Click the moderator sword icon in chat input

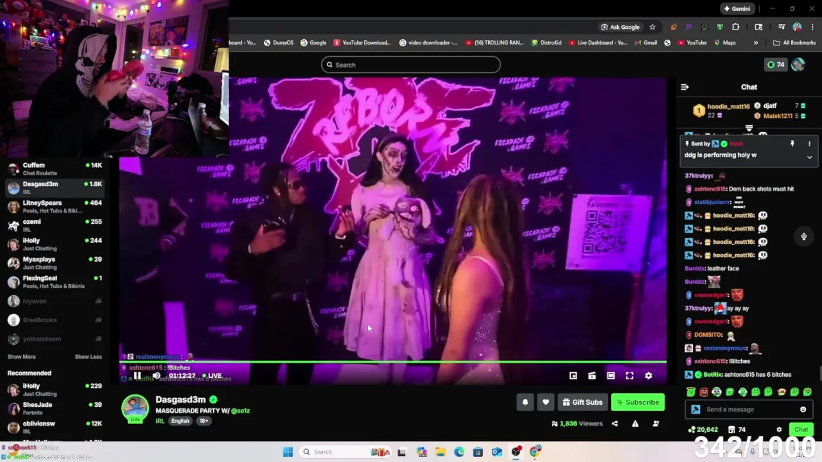coord(695,409)
